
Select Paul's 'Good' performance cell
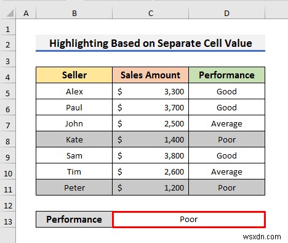226,107
